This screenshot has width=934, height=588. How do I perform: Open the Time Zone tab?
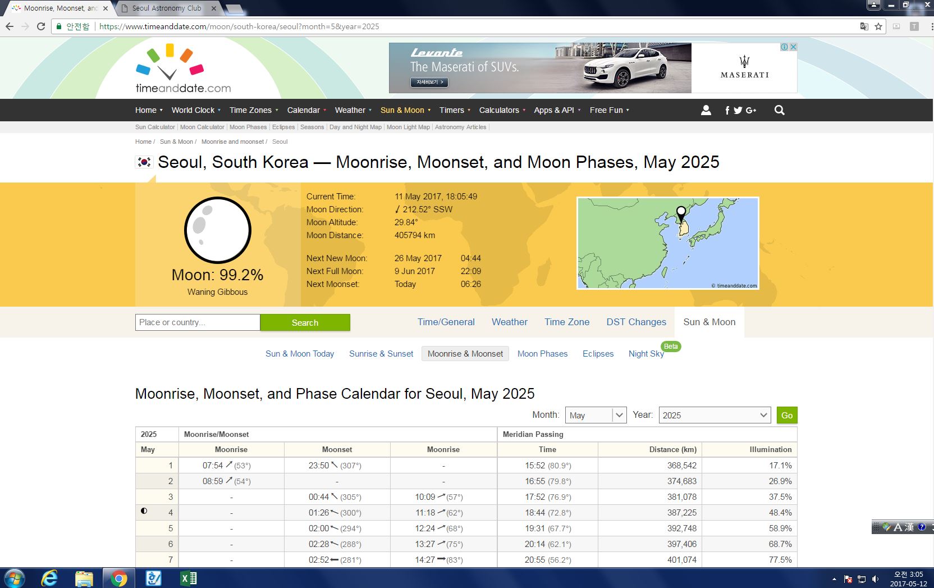coord(567,322)
